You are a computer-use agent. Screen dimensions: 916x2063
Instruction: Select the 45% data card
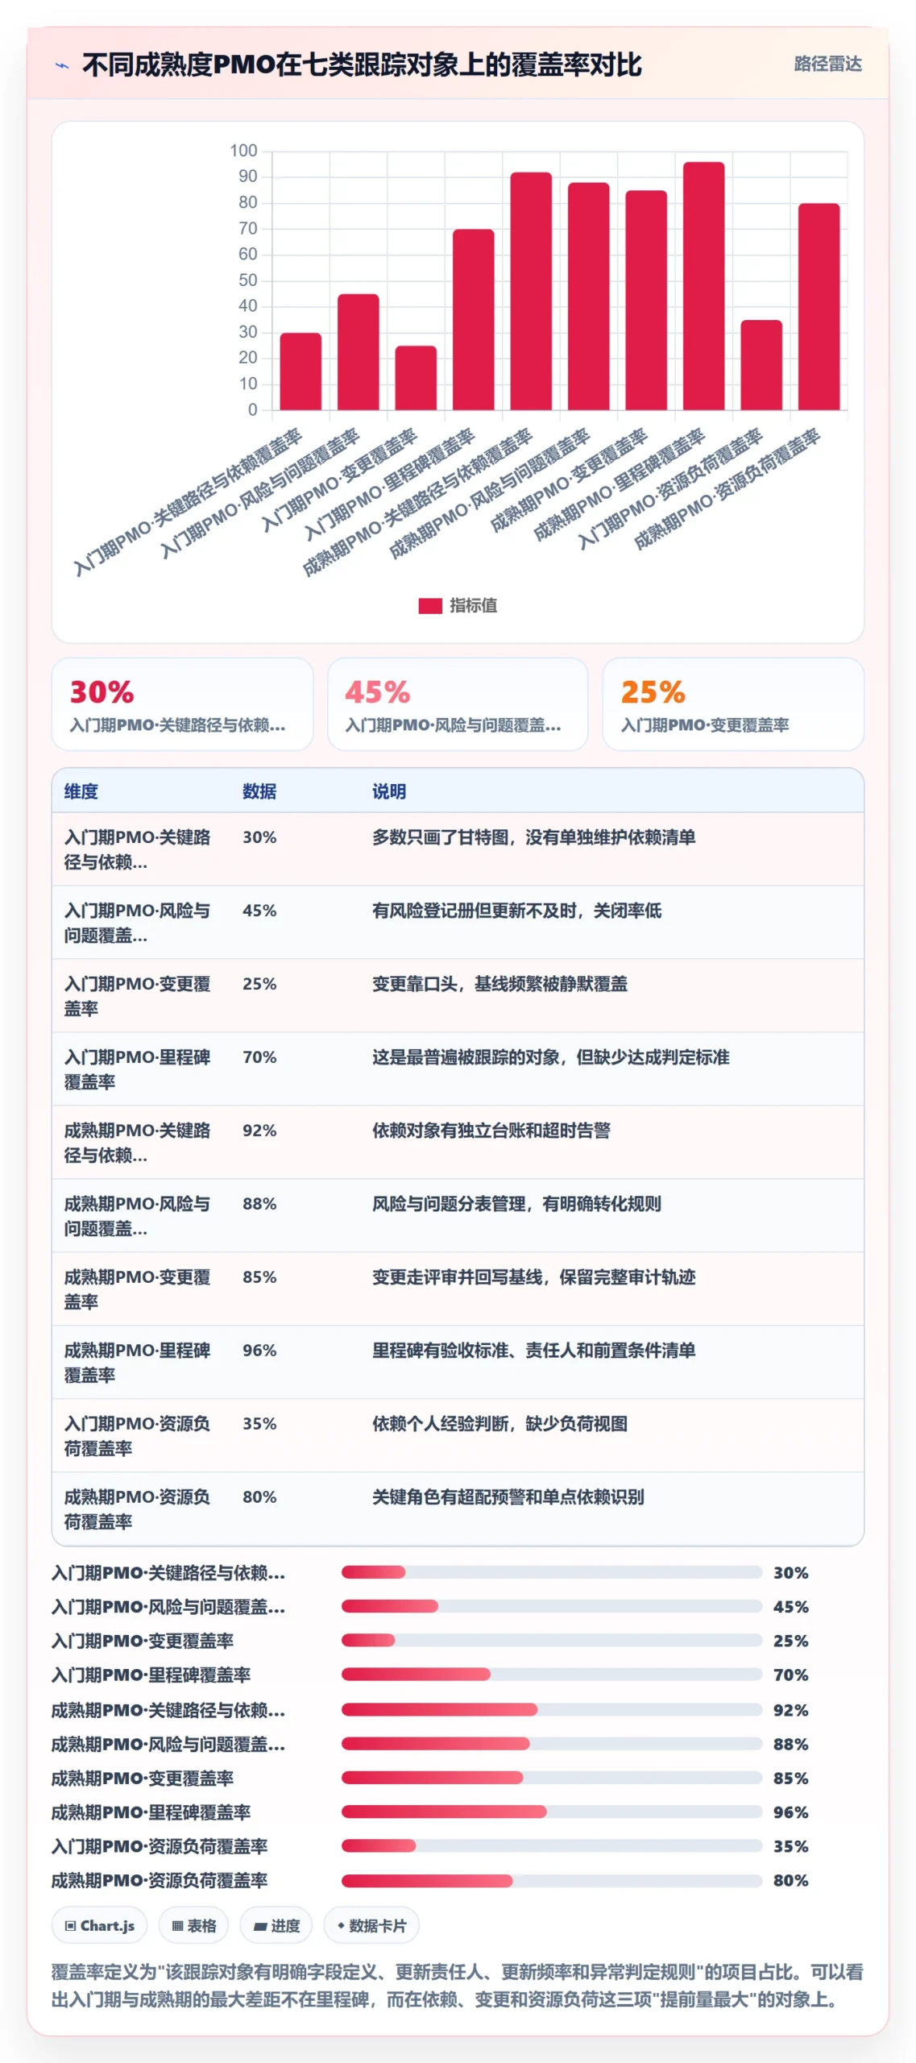click(458, 704)
